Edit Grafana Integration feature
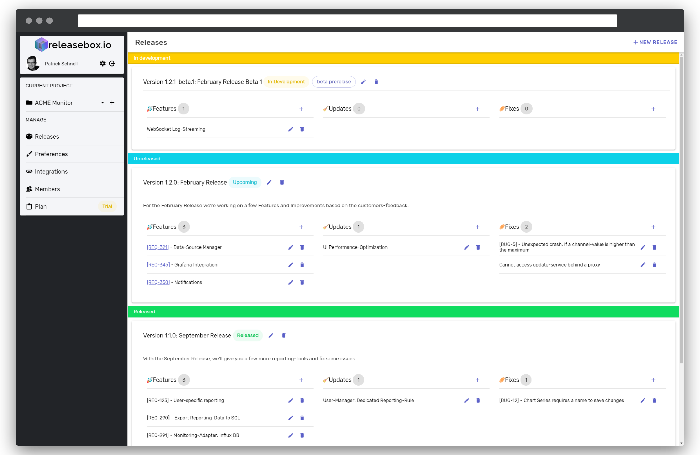Image resolution: width=700 pixels, height=455 pixels. tap(291, 265)
